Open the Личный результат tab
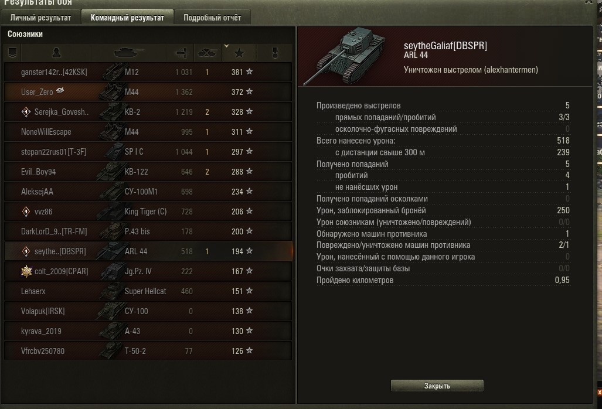Viewport: 602px width, 409px height. [40, 18]
